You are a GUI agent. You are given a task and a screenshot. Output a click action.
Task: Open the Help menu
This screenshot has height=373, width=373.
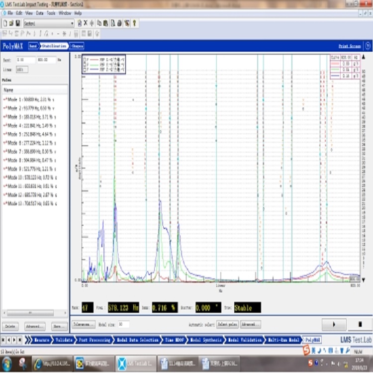[x=78, y=13]
